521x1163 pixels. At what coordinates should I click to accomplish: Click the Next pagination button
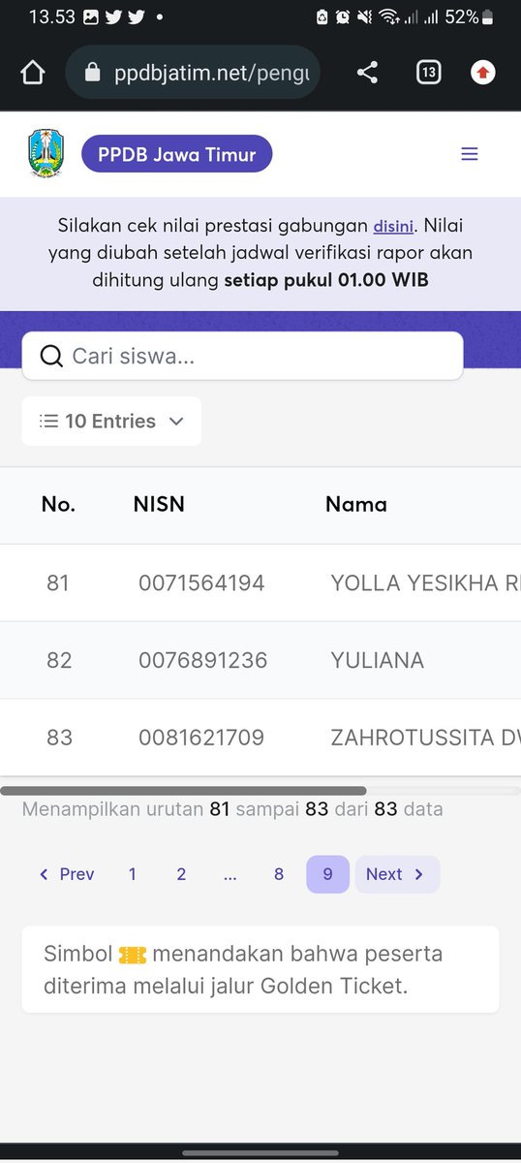tap(397, 874)
